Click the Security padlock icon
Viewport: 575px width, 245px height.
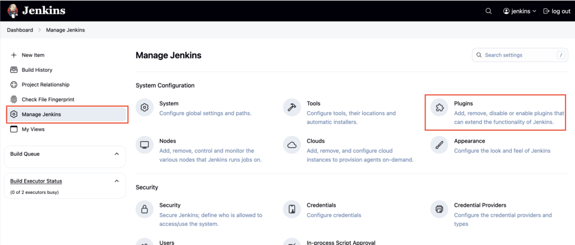click(x=145, y=209)
